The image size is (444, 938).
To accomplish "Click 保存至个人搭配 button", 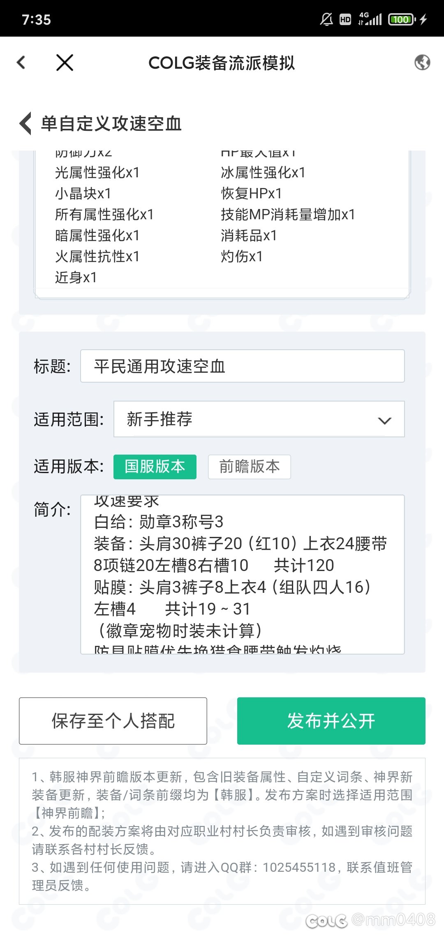I will click(113, 721).
